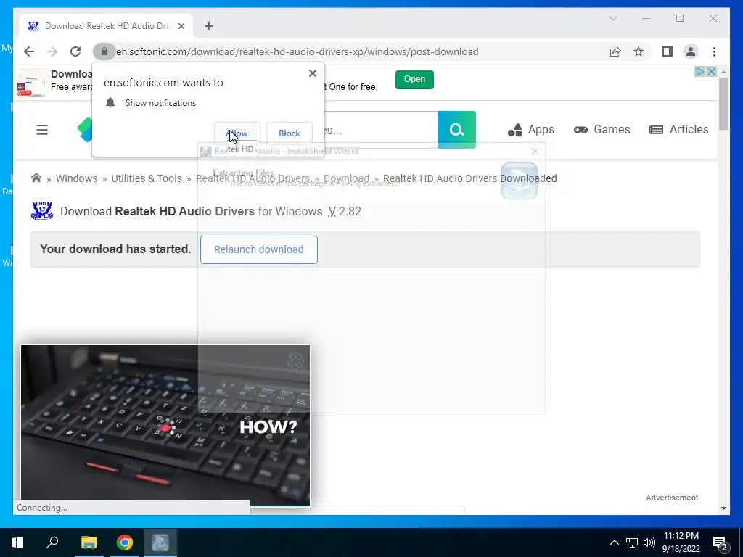Reload the Softonic page
This screenshot has width=743, height=557.
point(75,51)
